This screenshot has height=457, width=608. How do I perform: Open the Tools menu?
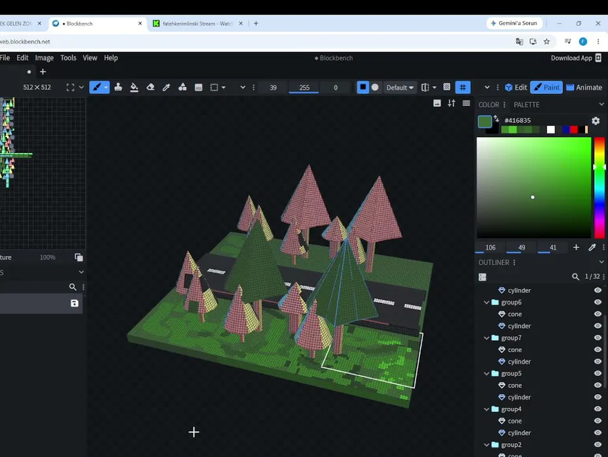click(x=68, y=58)
